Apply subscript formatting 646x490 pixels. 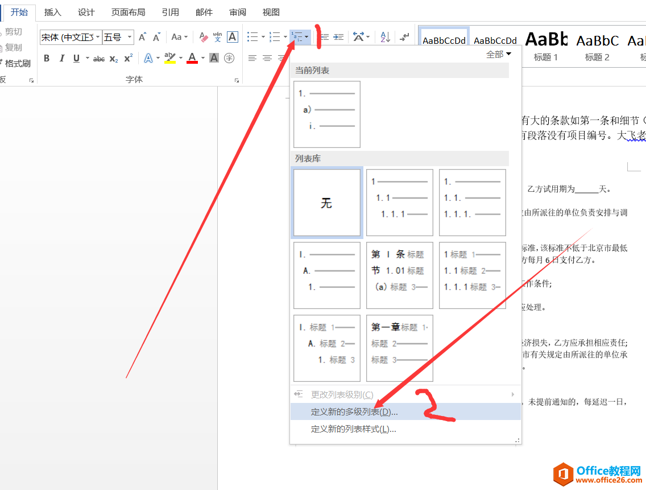113,58
